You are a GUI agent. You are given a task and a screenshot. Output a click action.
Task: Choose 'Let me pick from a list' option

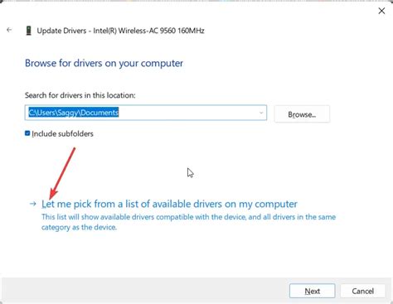169,204
